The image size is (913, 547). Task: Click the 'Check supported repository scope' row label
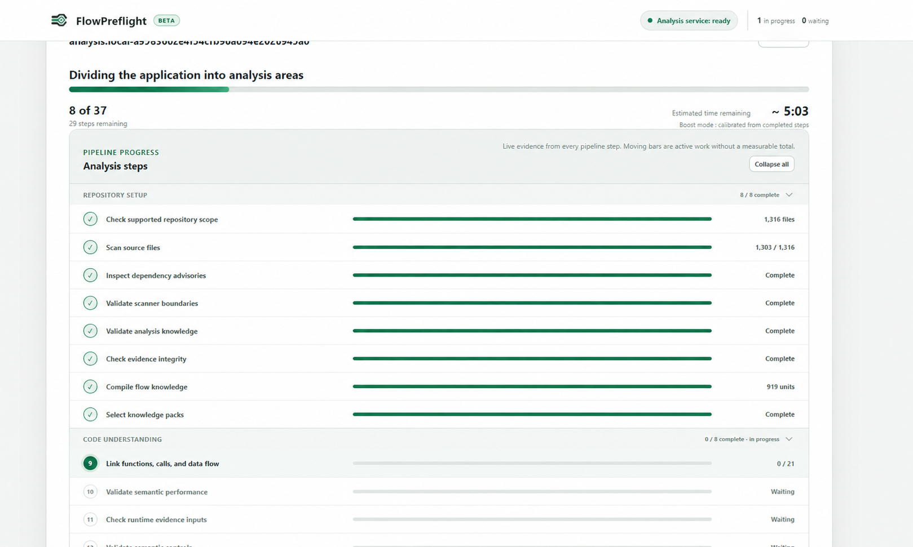(x=162, y=220)
